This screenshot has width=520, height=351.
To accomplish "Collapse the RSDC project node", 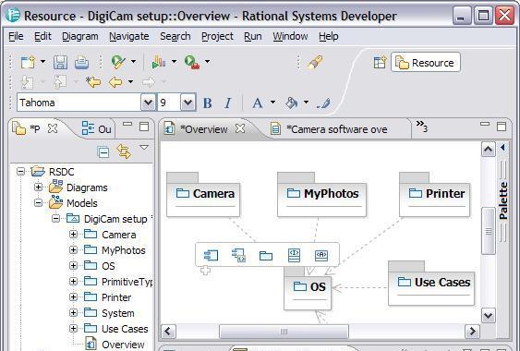I will point(21,172).
